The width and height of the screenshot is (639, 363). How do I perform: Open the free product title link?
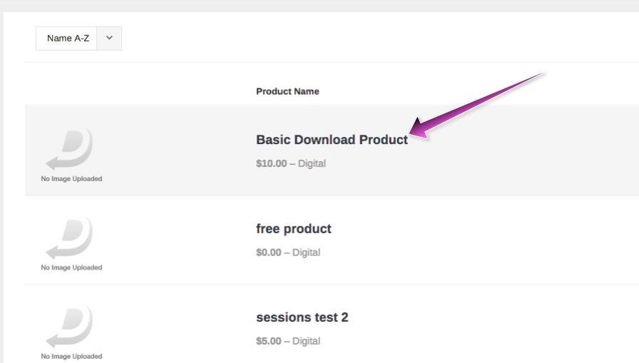(x=293, y=228)
